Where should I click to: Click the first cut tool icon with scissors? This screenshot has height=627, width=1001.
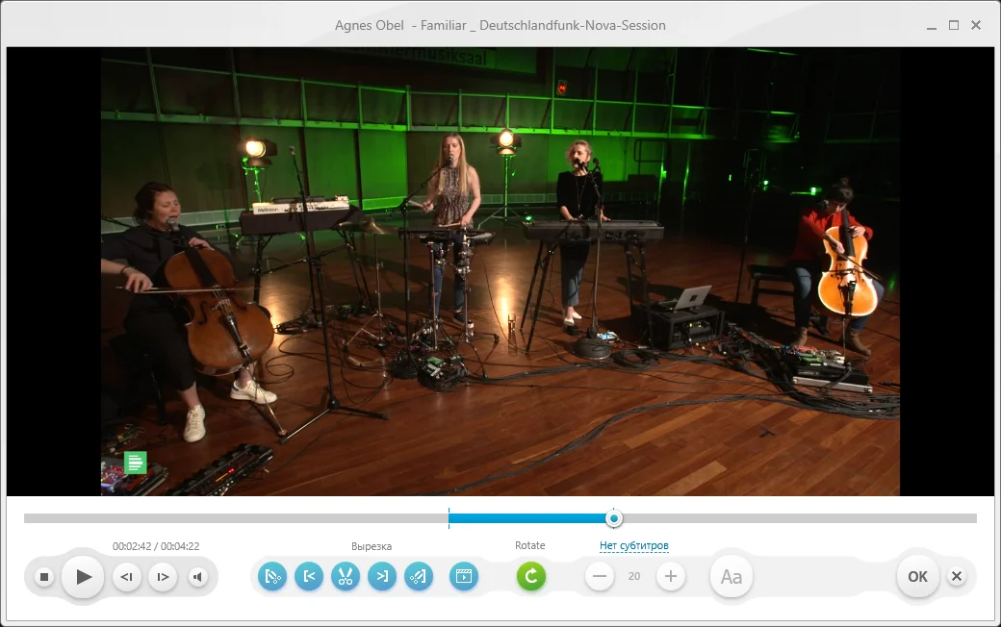pos(273,577)
